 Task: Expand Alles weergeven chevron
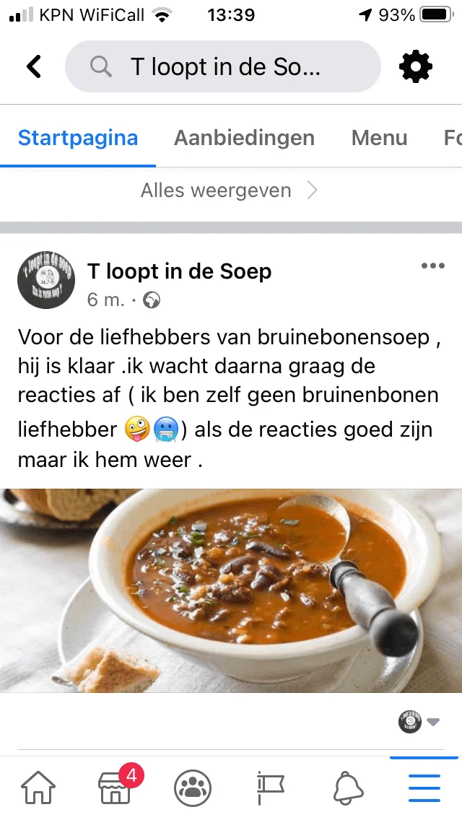(312, 191)
